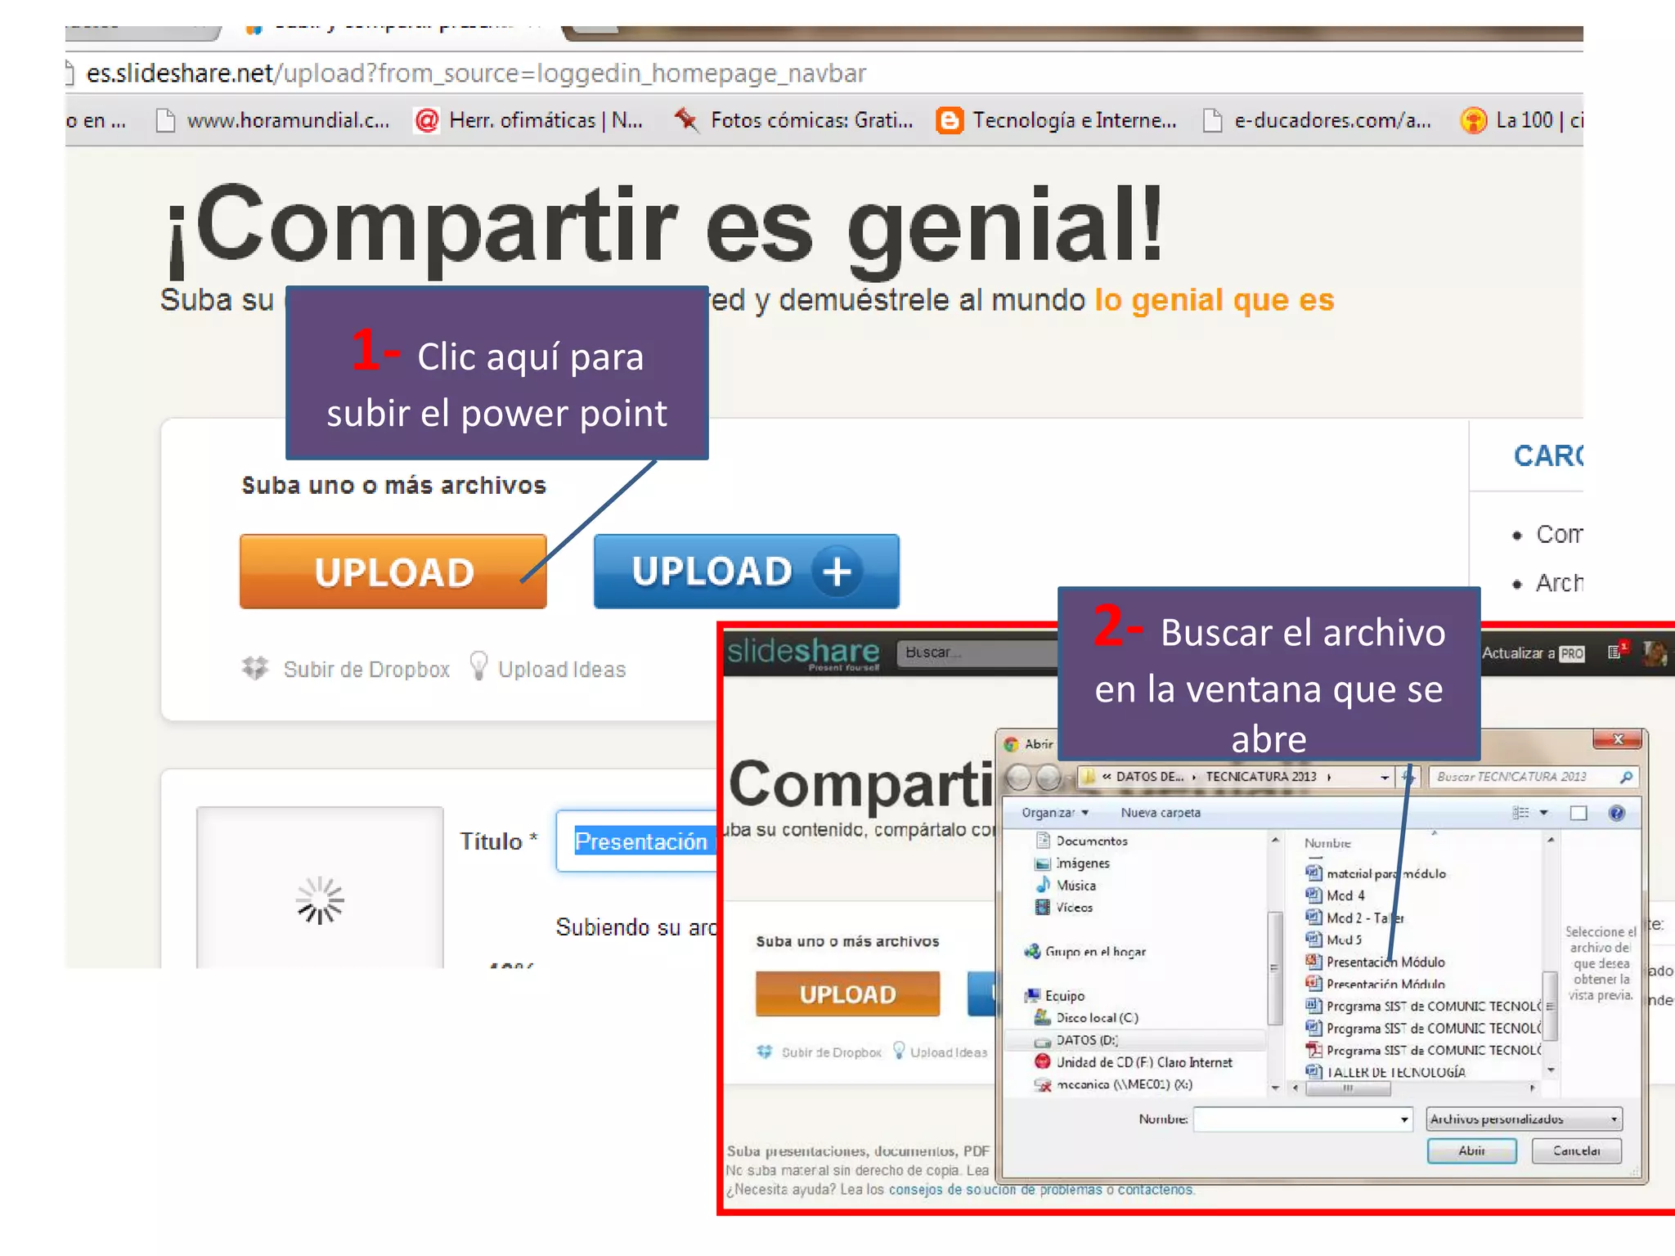Toggle the preview pane button in dialog toolbar

coord(1578,813)
